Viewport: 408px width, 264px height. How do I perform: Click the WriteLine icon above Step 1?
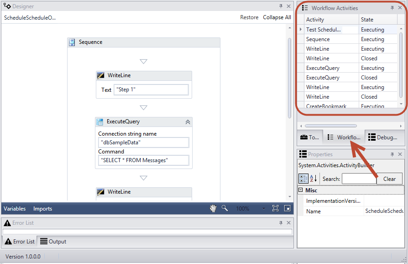pyautogui.click(x=101, y=75)
